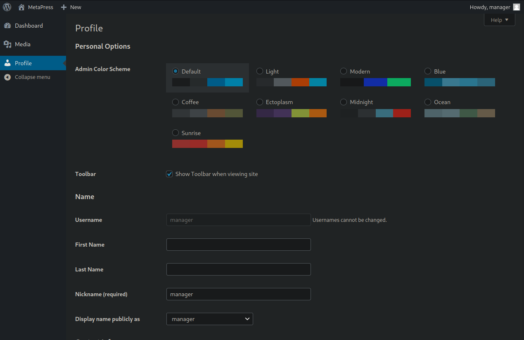524x340 pixels.
Task: Open the Howdy, manager account menu
Action: 490,7
